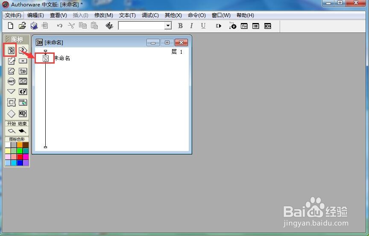Open the 其他(X) menu
The height and width of the screenshot is (236, 369).
click(173, 15)
